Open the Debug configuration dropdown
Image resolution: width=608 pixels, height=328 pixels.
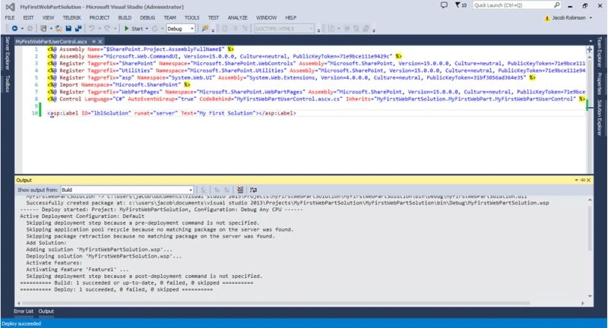tap(180, 29)
